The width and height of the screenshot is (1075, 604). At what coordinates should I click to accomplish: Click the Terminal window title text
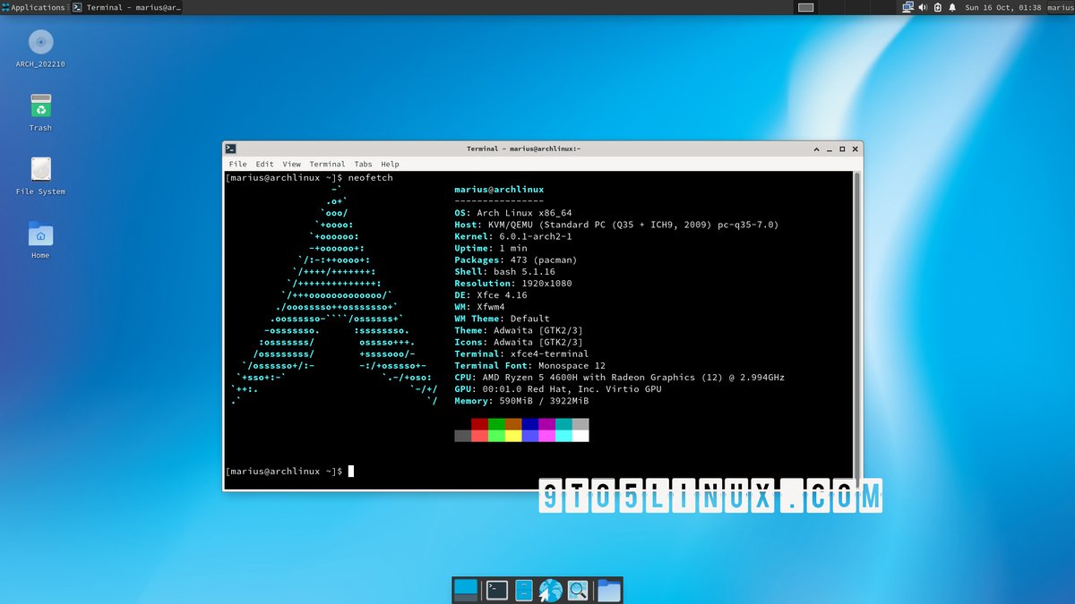point(523,149)
